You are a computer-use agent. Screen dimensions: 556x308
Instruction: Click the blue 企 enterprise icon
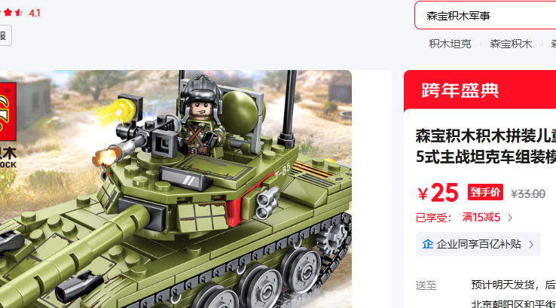[428, 244]
